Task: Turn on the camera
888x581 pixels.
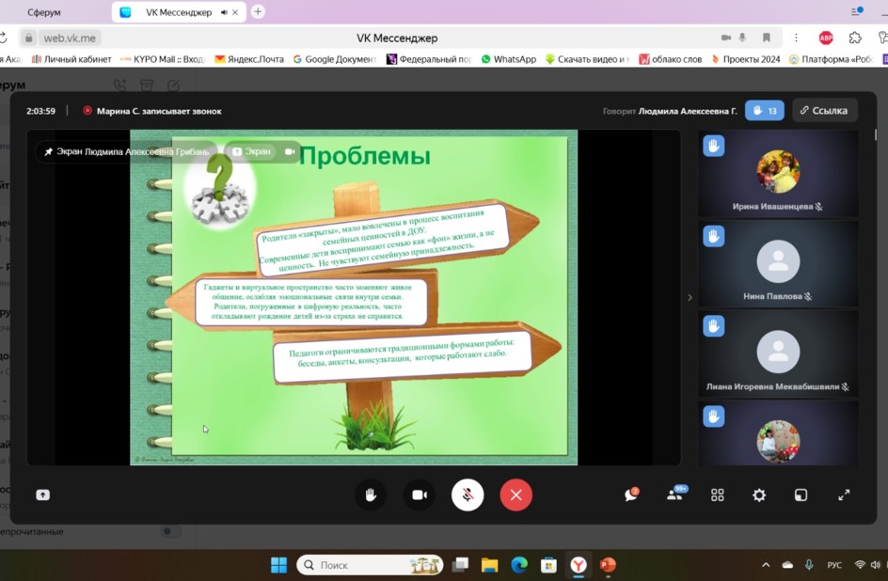Action: pyautogui.click(x=420, y=495)
